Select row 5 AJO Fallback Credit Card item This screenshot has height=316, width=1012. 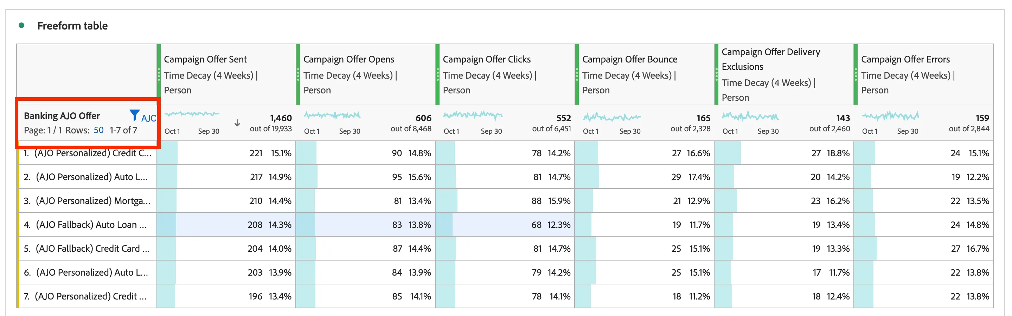click(x=87, y=249)
